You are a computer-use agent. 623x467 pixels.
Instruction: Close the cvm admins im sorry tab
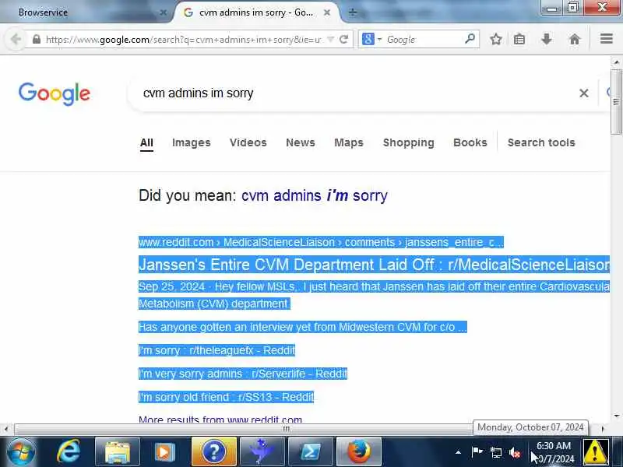point(327,12)
